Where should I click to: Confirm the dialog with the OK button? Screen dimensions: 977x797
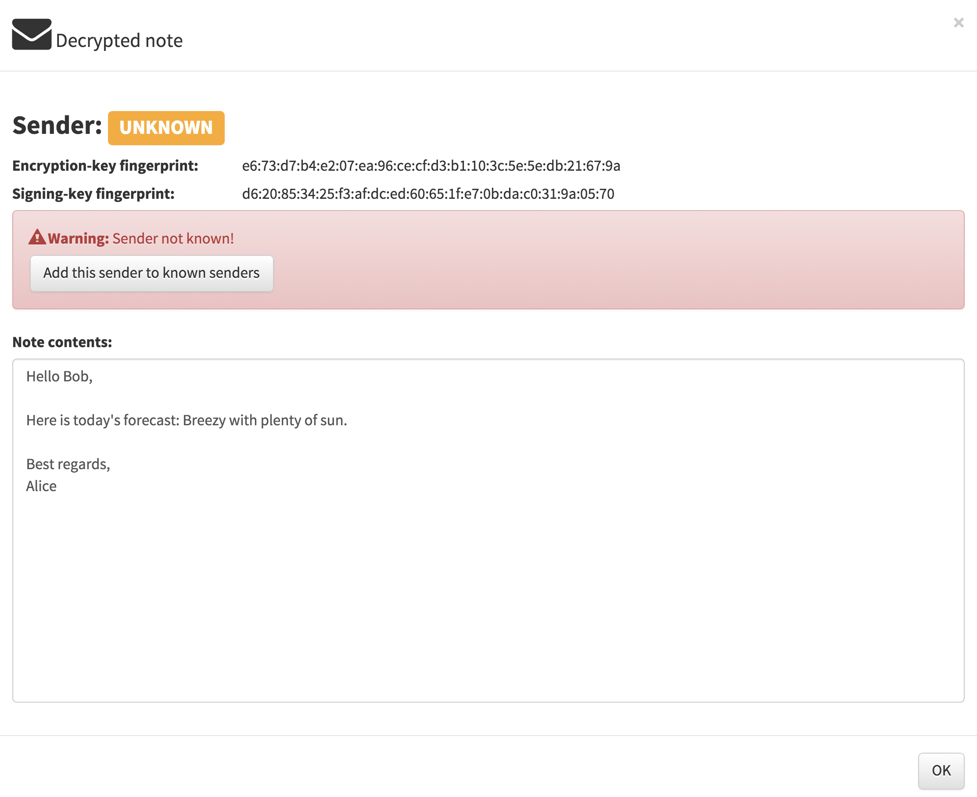[941, 770]
